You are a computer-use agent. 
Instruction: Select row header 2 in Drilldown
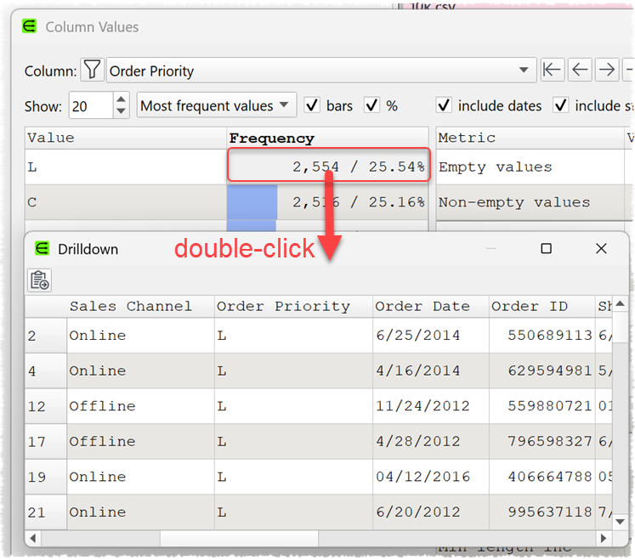pos(46,336)
